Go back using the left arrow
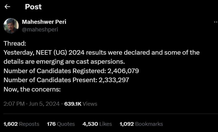This screenshot has height=132, width=218. tap(7, 7)
